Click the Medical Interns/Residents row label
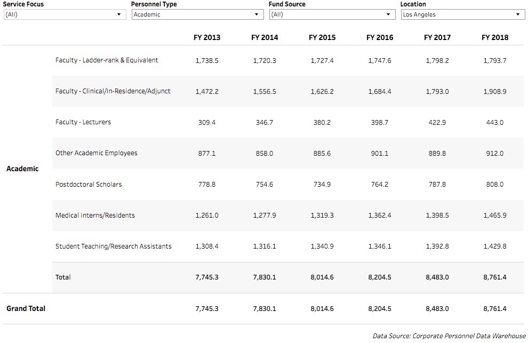This screenshot has height=343, width=528. (x=95, y=216)
